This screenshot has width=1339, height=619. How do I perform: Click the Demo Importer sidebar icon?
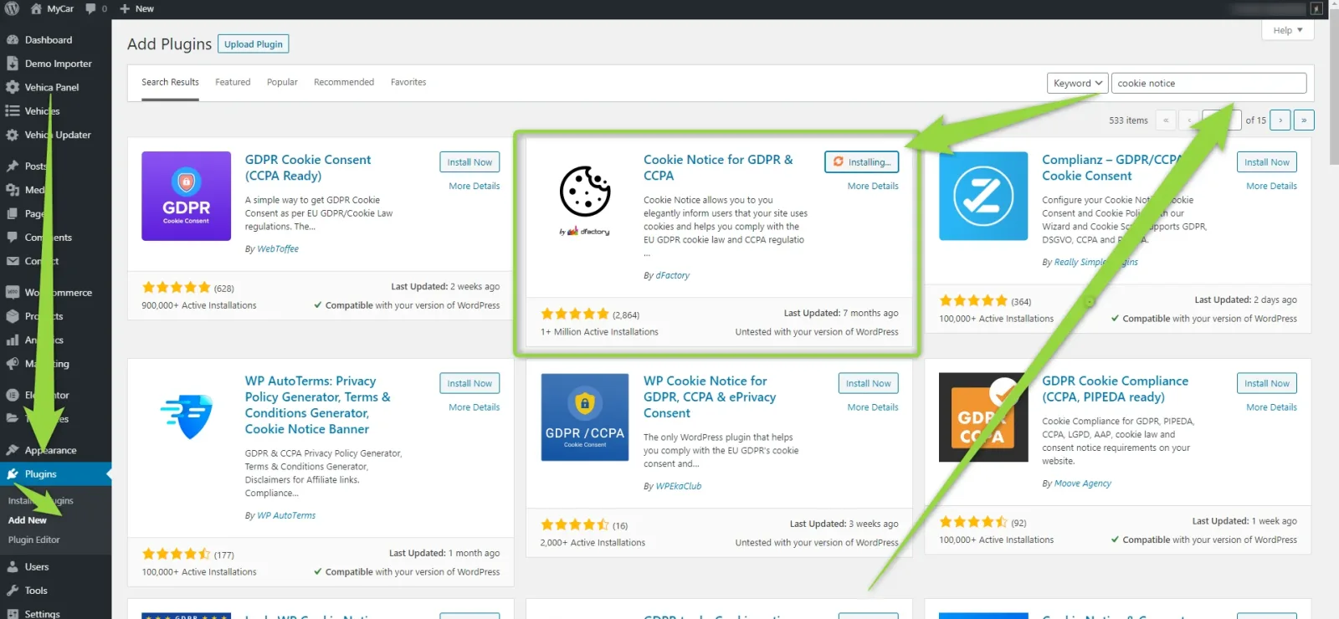coord(12,64)
